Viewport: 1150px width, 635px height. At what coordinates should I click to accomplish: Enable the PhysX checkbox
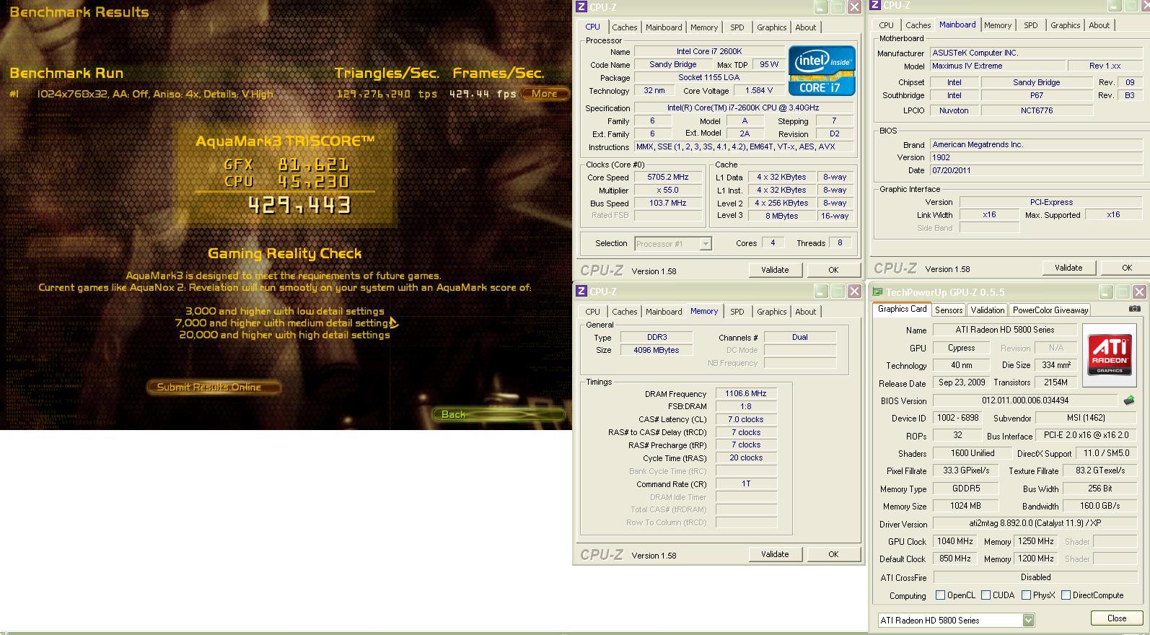1026,595
